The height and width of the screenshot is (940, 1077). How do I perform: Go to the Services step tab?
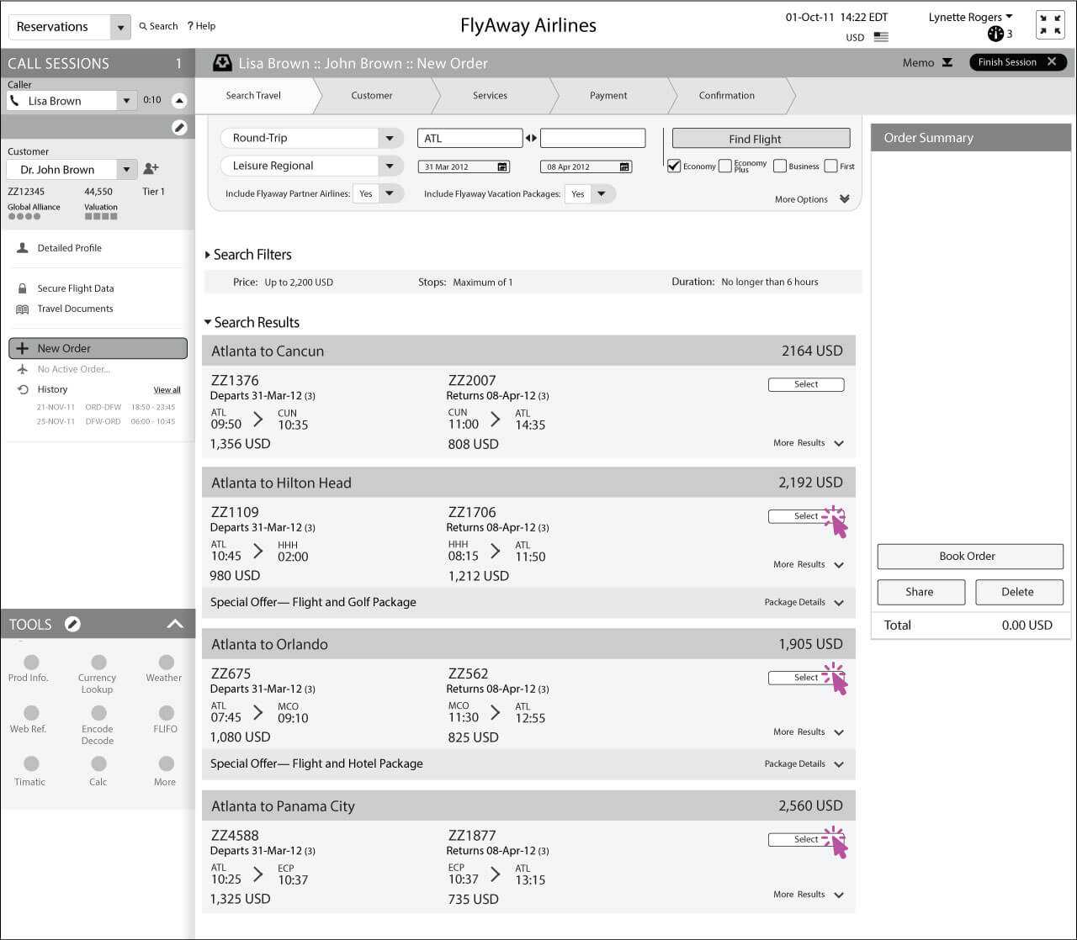[490, 96]
